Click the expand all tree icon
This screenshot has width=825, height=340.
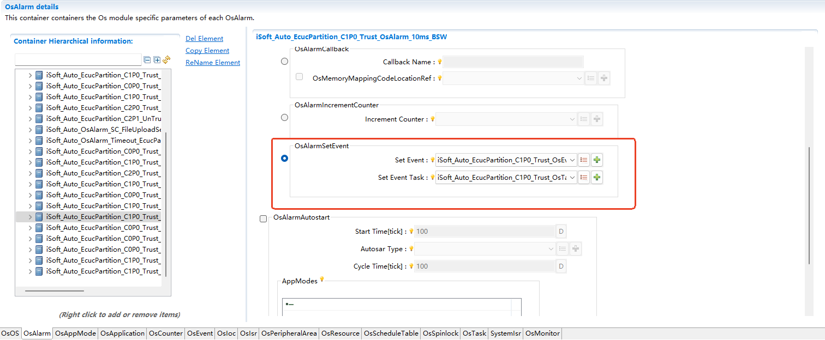coord(157,60)
